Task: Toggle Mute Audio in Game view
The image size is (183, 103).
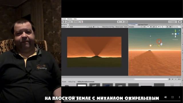Action: pyautogui.click(x=119, y=27)
